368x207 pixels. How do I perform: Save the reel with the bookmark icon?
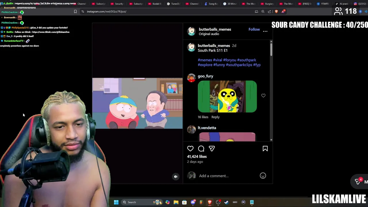(x=265, y=148)
